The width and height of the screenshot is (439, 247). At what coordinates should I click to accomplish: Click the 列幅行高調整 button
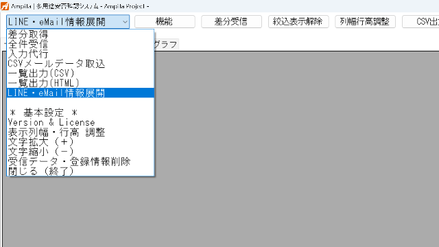365,21
